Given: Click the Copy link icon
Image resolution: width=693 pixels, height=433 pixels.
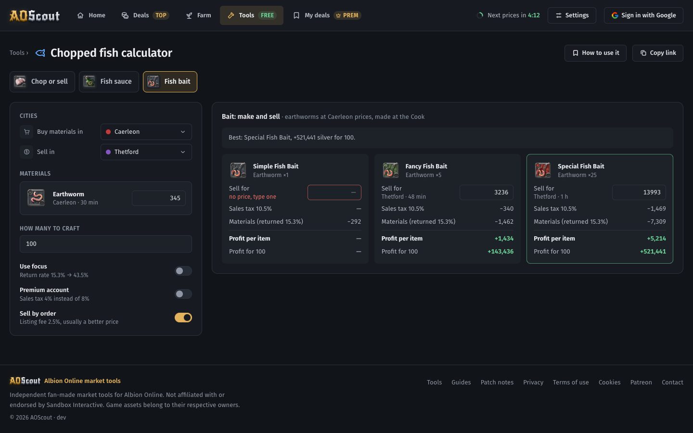Looking at the screenshot, I should [643, 53].
